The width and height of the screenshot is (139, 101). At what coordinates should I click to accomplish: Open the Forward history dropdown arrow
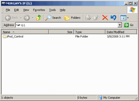[33, 18]
